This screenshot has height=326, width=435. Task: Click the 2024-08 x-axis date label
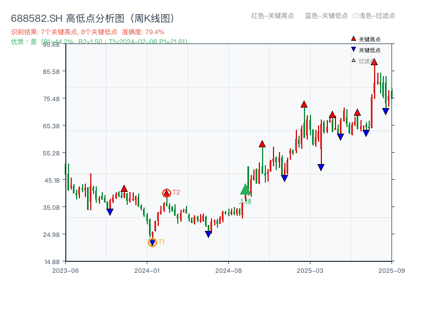[x=228, y=271]
